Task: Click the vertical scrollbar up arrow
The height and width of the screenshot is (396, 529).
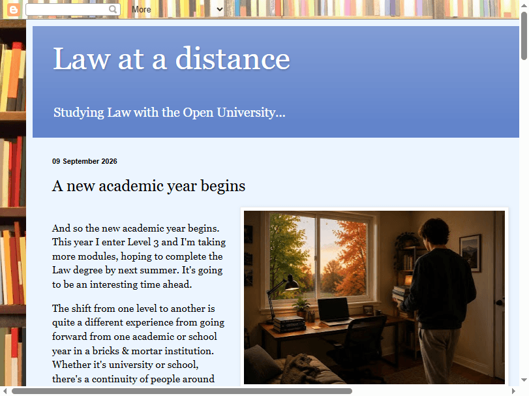Action: [524, 5]
